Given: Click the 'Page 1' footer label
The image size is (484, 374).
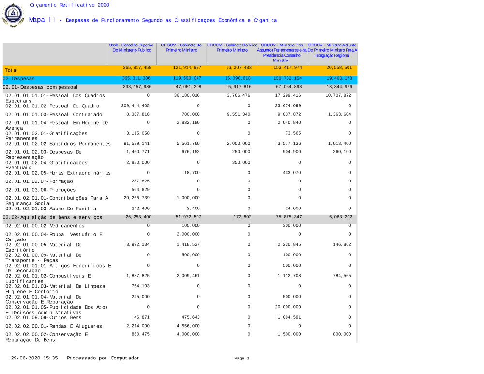Looking at the screenshot, I should click(242, 358).
